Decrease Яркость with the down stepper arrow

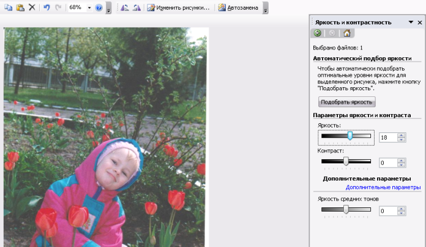(402, 140)
